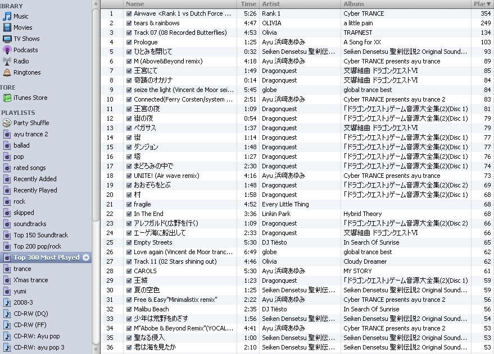Open the CD-RW: ayu pop 3 playlist

pos(39,347)
